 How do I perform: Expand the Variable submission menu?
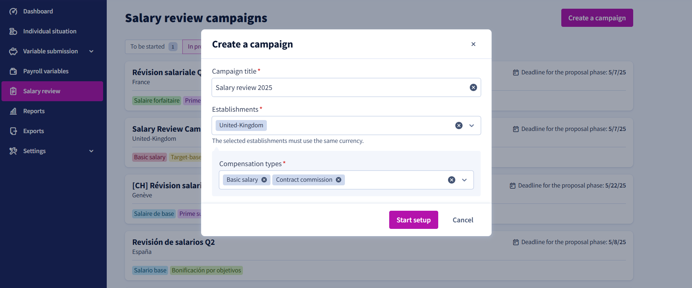point(91,51)
